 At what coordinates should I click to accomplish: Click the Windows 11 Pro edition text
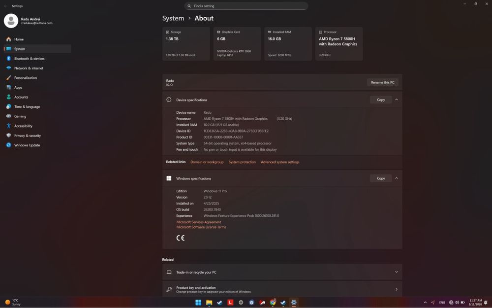tap(215, 191)
